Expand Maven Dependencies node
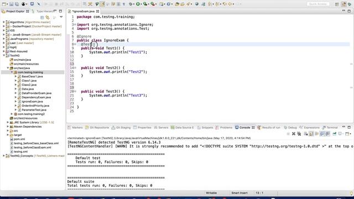The width and height of the screenshot is (354, 199). 8,127
